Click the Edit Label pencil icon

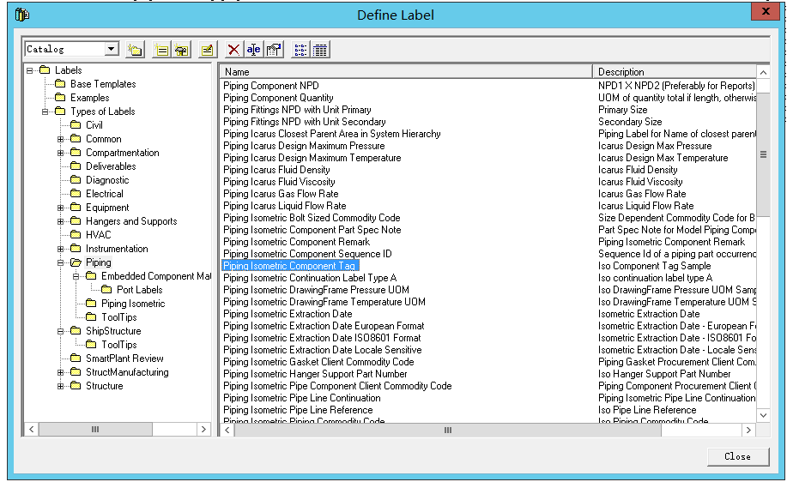pyautogui.click(x=207, y=50)
